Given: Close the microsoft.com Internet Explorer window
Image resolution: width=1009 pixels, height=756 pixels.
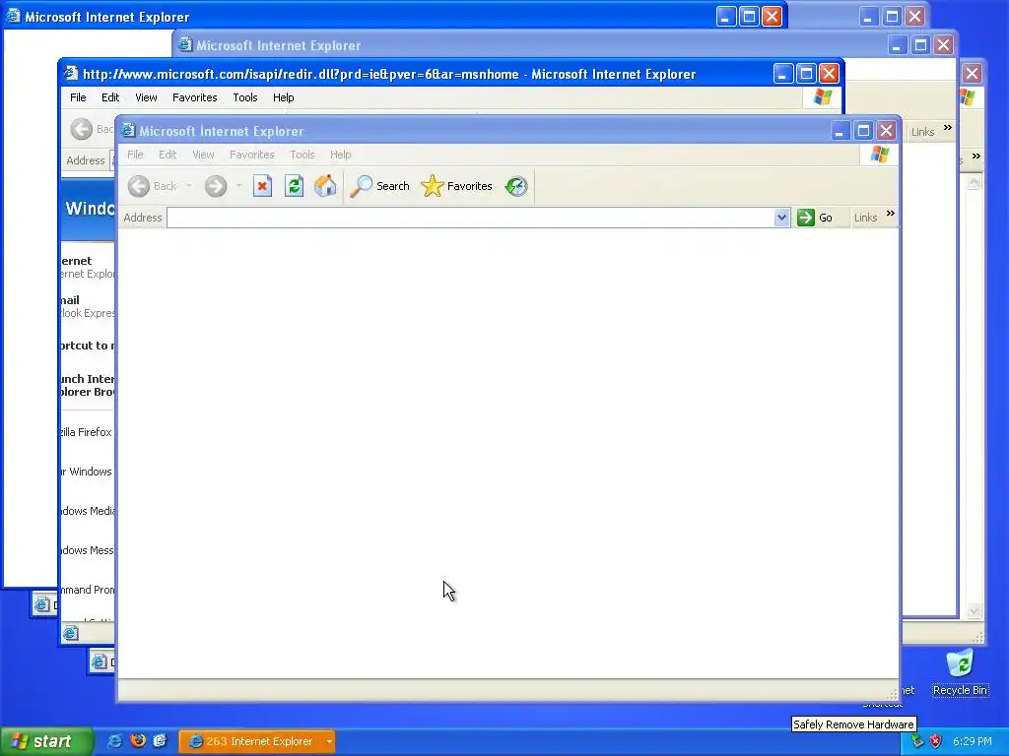Looking at the screenshot, I should tap(829, 74).
